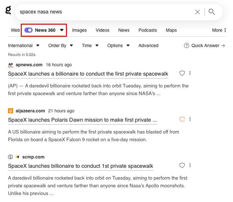Open three-dot menu for Al Jazeera result

190,119
